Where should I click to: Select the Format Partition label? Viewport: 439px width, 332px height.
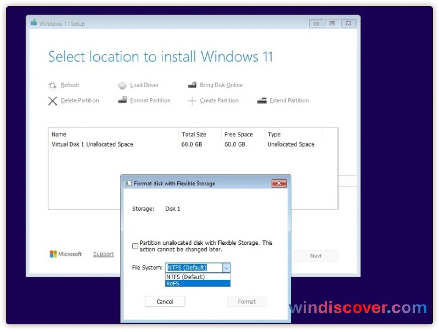(150, 100)
